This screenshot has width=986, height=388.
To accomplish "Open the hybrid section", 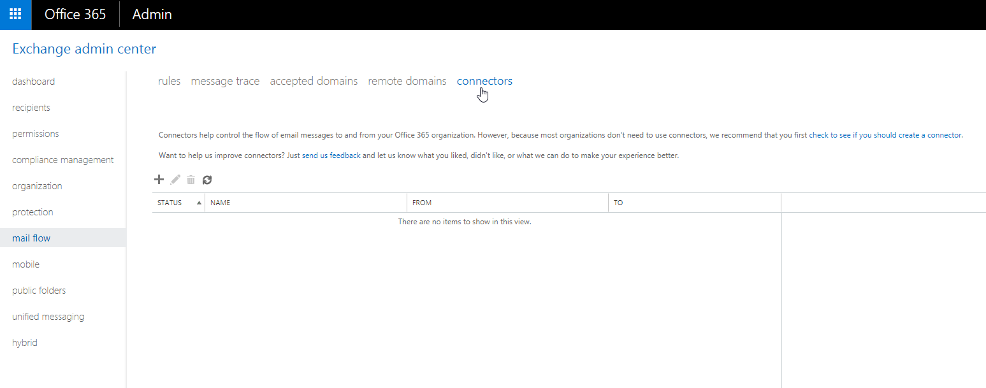I will 24,342.
